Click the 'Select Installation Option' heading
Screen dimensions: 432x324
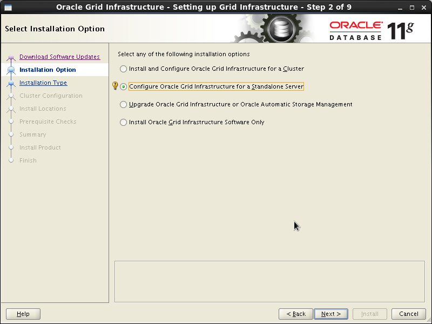[55, 29]
